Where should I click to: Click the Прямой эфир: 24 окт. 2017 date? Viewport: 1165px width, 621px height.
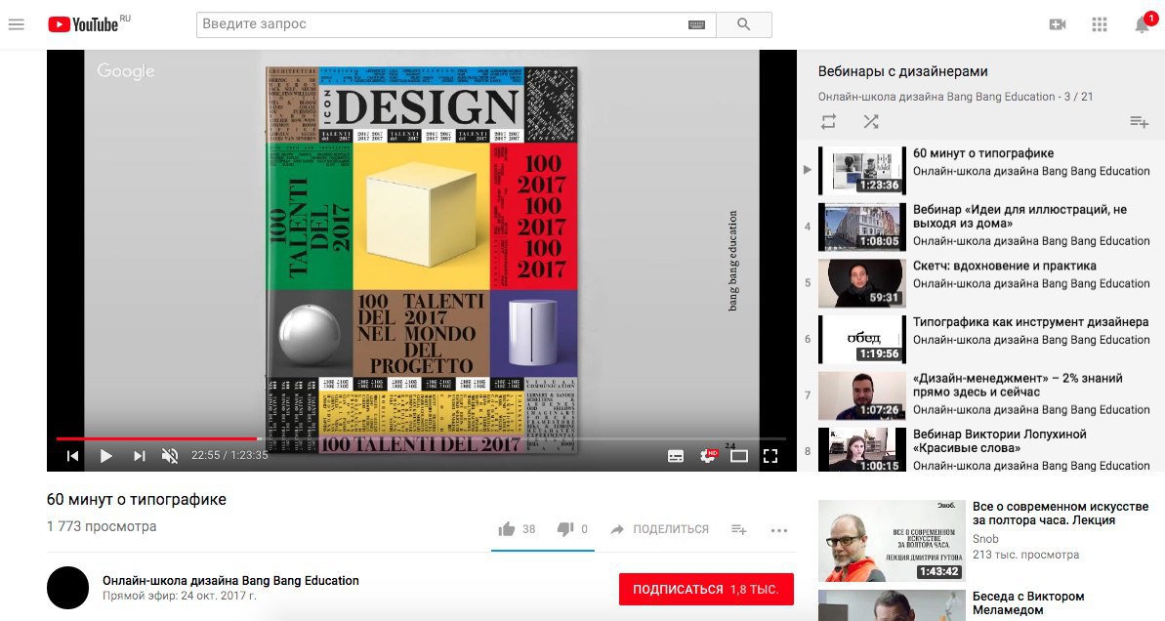tap(179, 596)
